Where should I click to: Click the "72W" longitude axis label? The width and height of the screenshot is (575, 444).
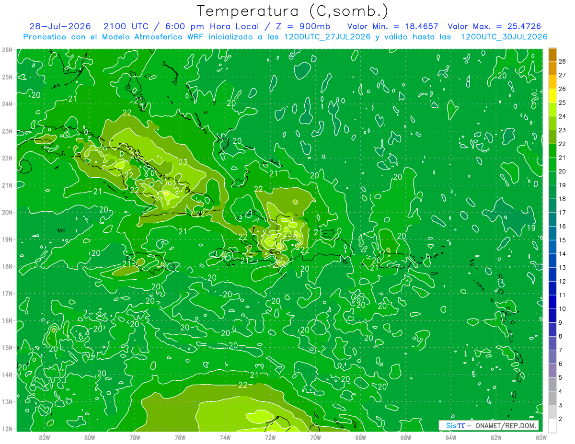tap(270, 437)
